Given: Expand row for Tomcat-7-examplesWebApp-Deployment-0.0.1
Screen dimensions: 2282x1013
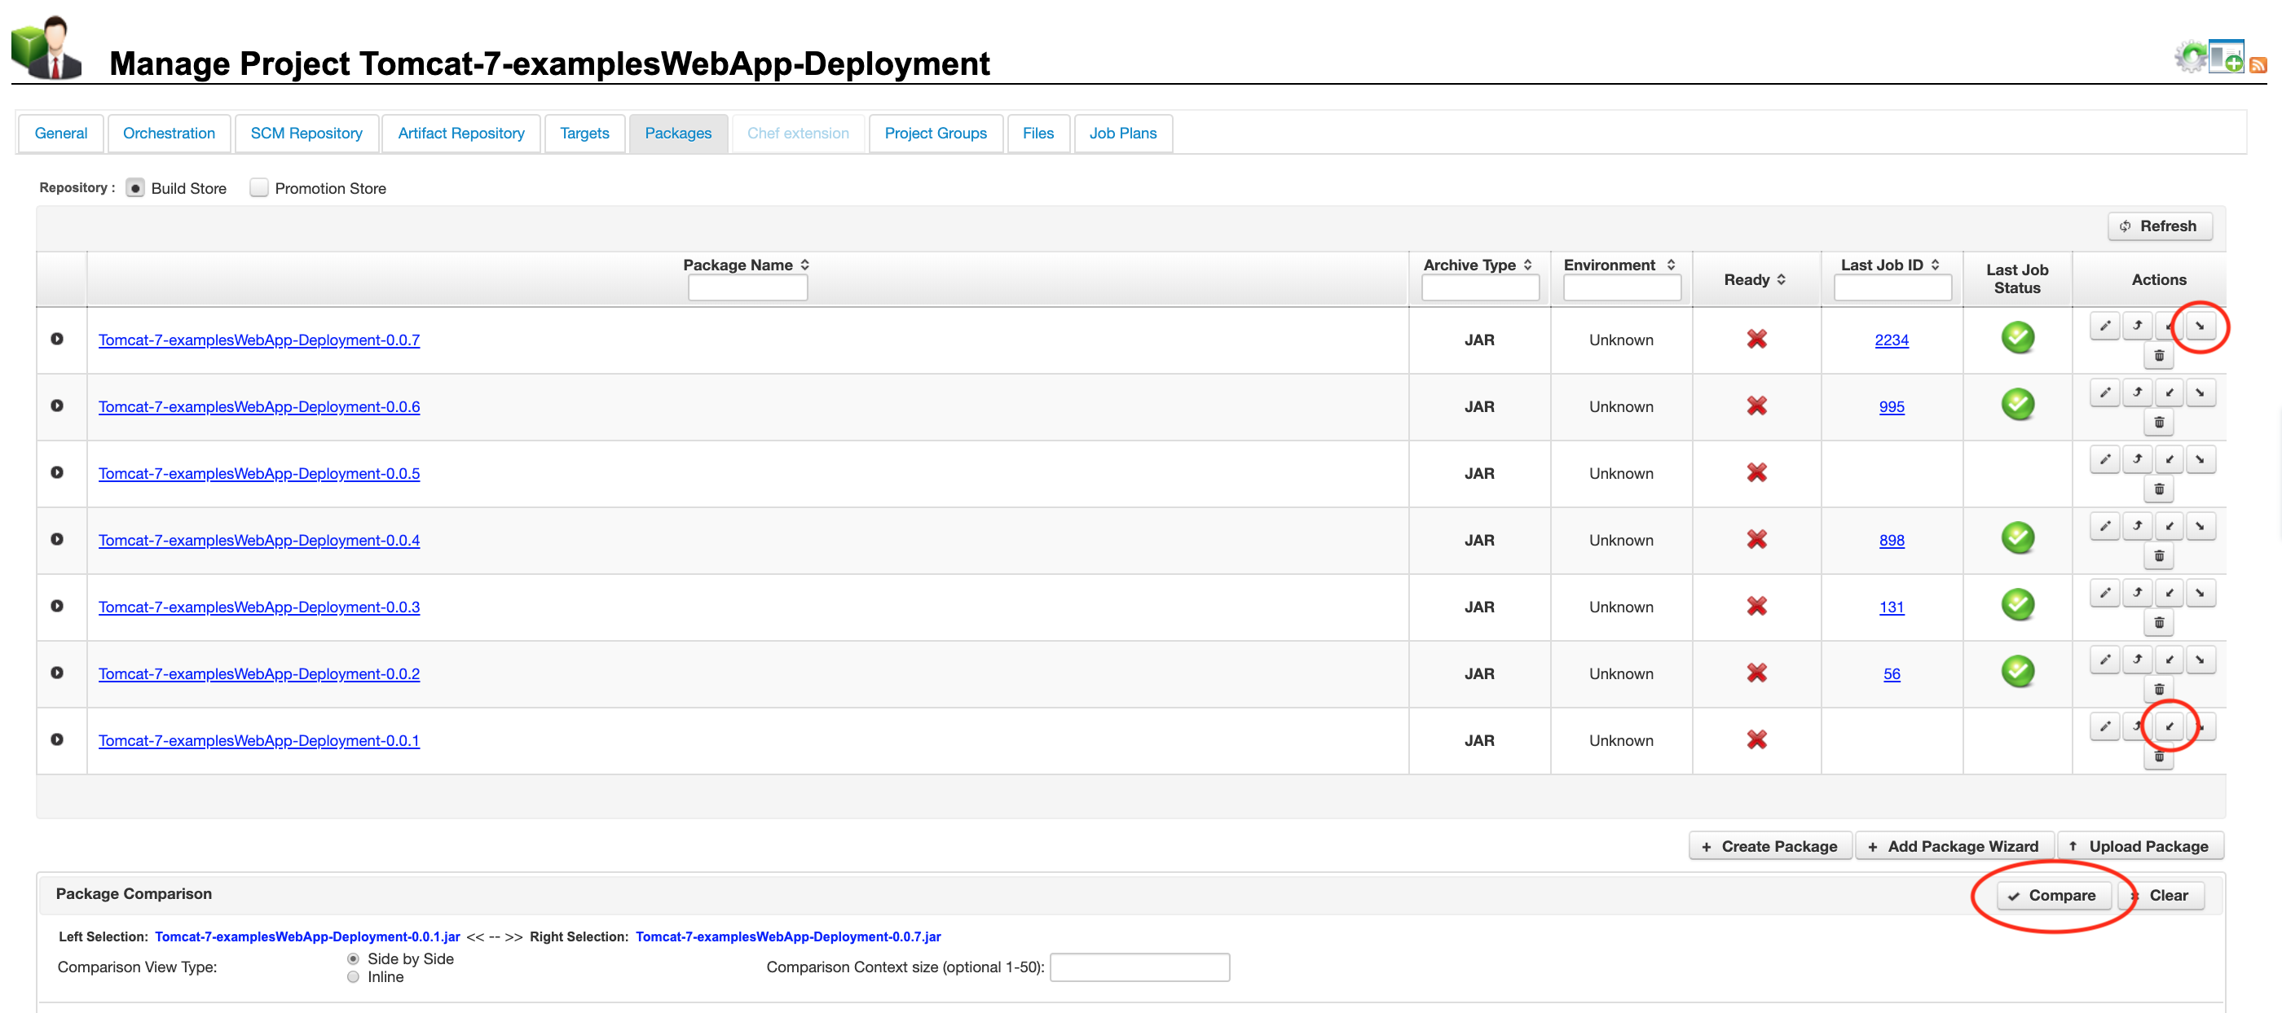Looking at the screenshot, I should 57,739.
